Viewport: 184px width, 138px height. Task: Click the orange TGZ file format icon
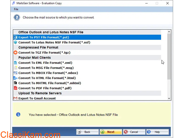click(16, 52)
